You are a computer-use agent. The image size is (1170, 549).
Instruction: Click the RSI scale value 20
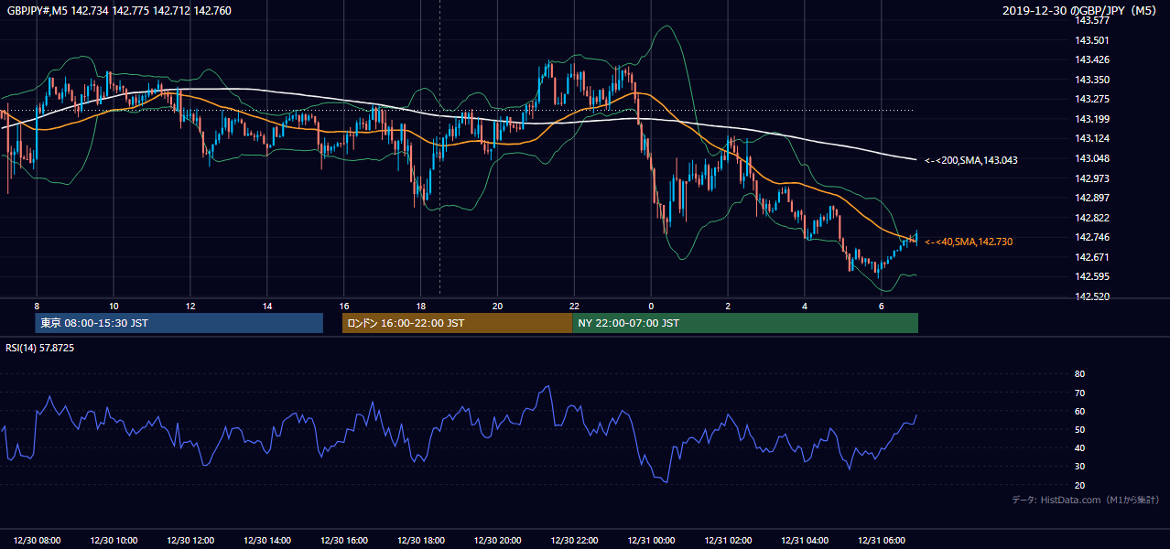click(x=1079, y=485)
